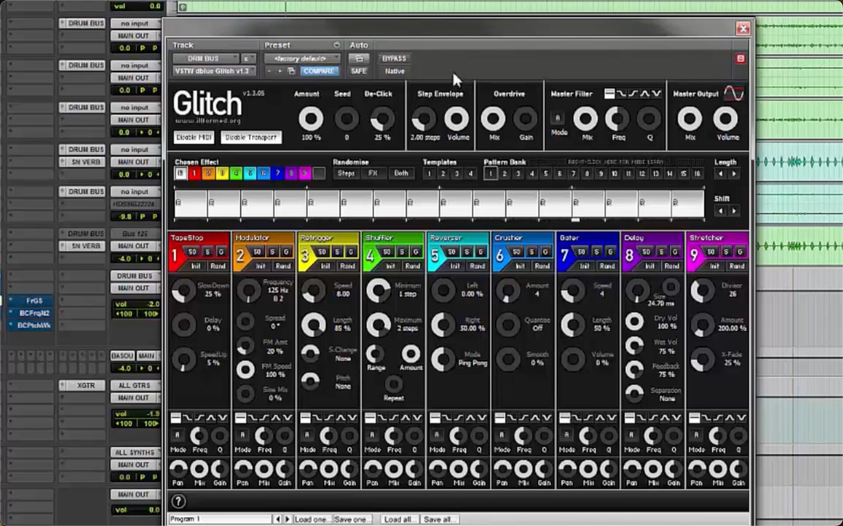Screen dimensions: 843x526
Task: Toggle the G button on Crusher
Action: point(546,252)
